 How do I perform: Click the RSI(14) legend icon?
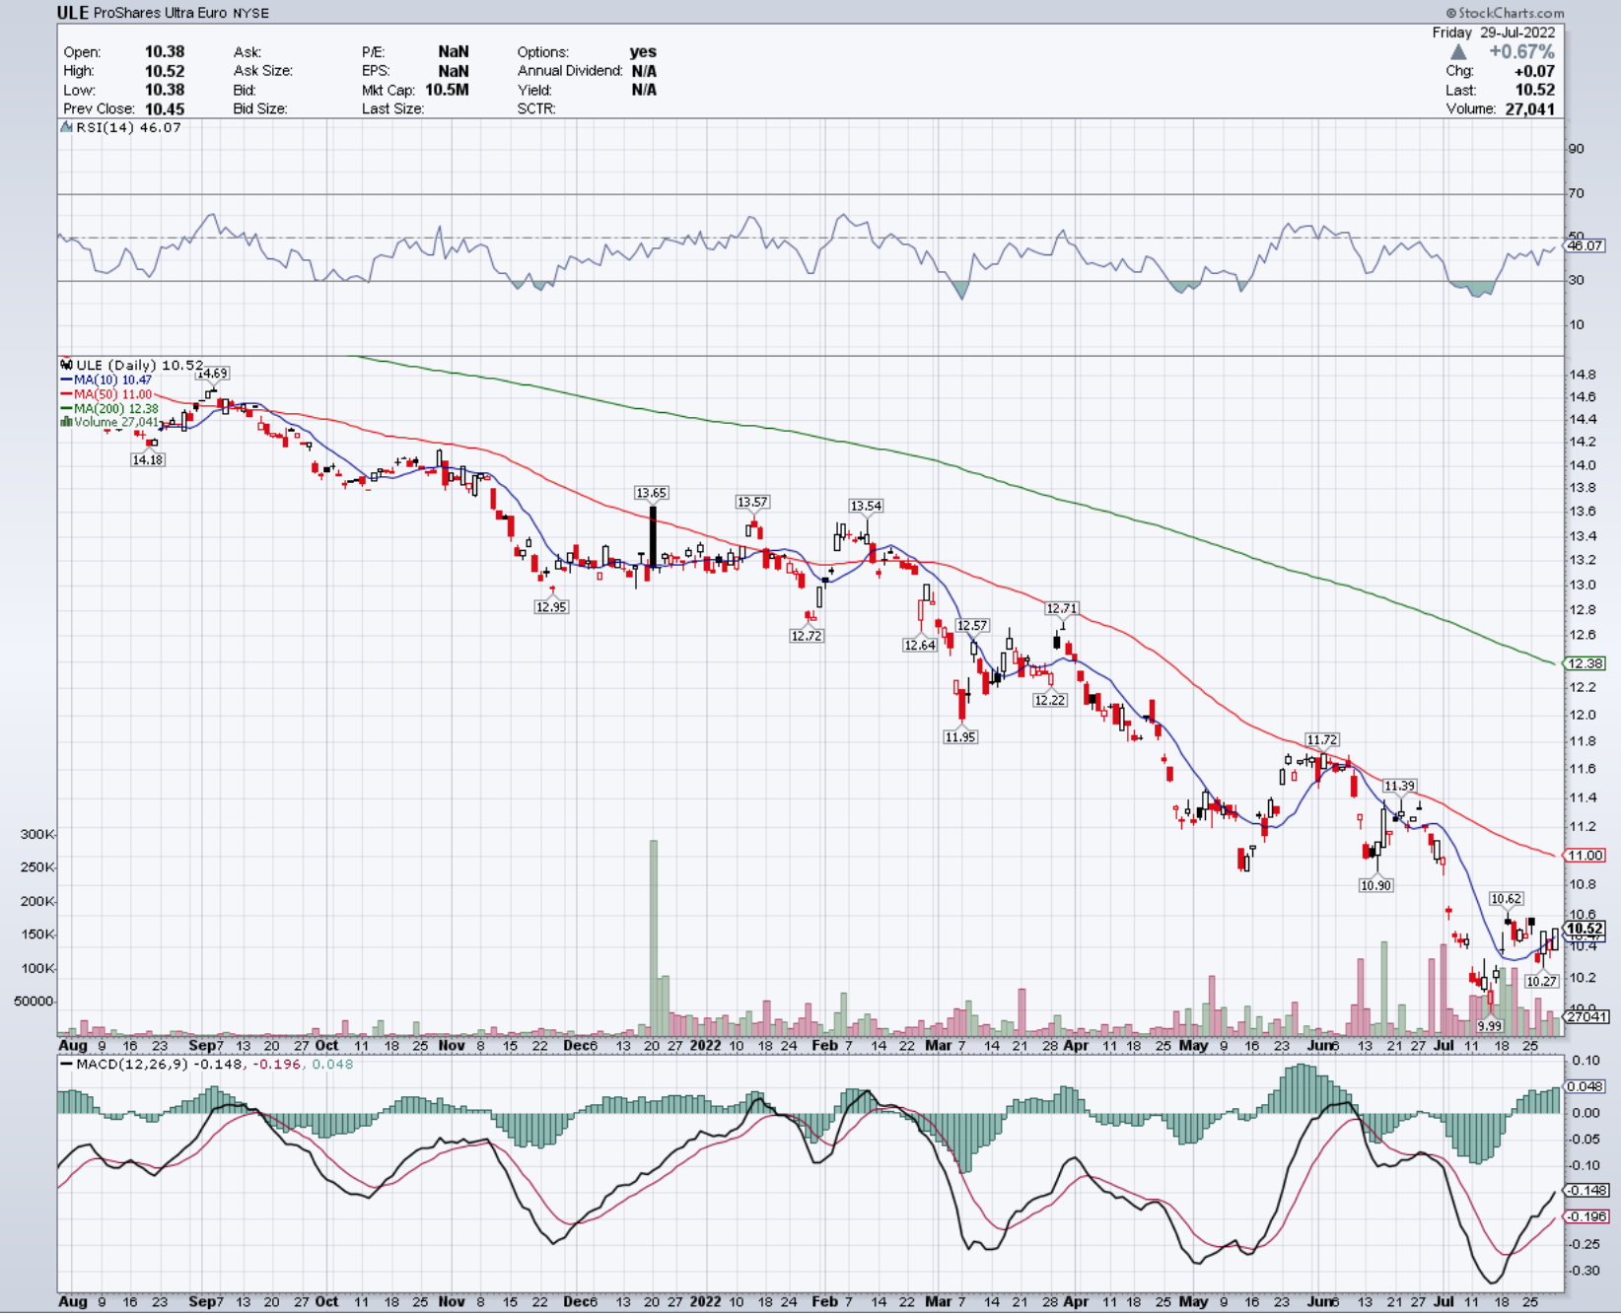coord(67,127)
